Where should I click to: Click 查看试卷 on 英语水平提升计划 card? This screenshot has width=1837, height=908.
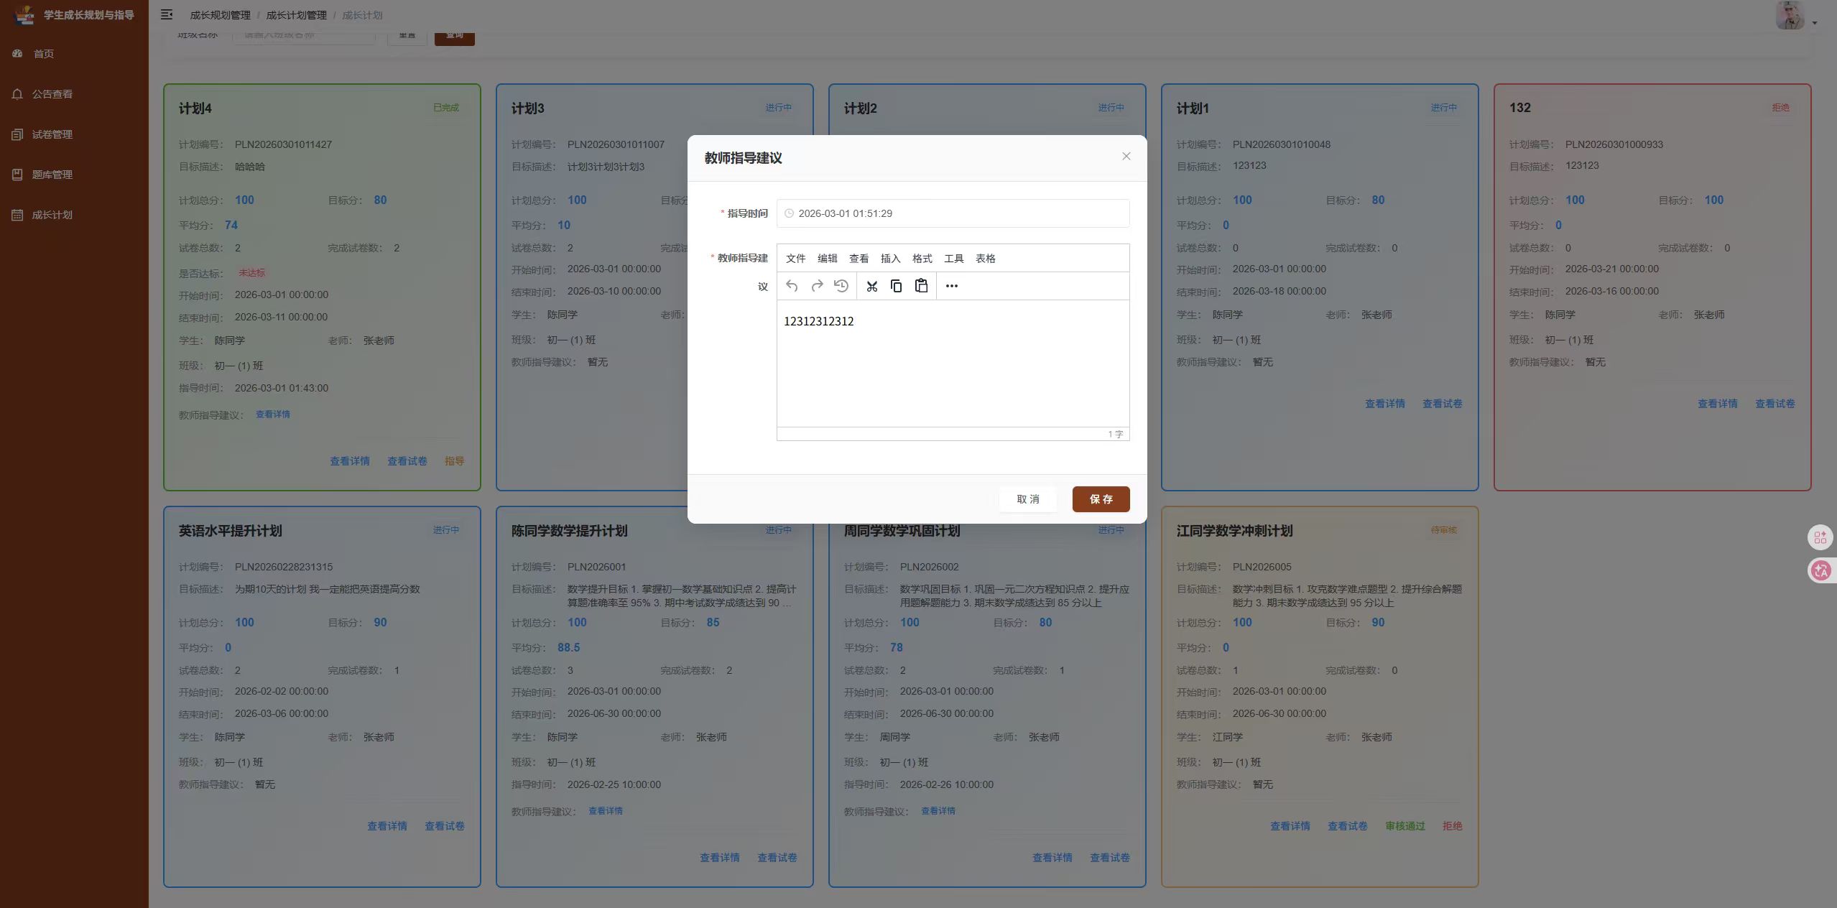point(445,826)
